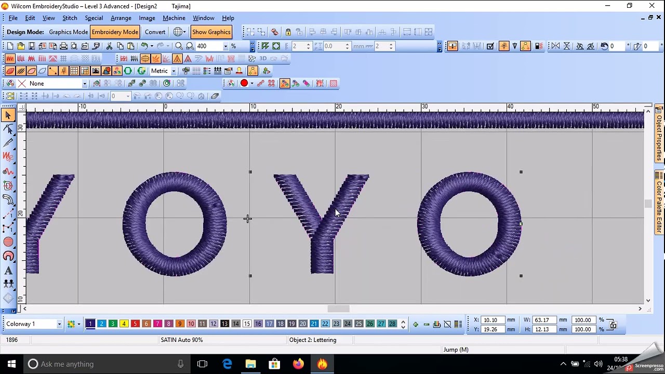Click the Mirror vertically icon

pyautogui.click(x=567, y=46)
